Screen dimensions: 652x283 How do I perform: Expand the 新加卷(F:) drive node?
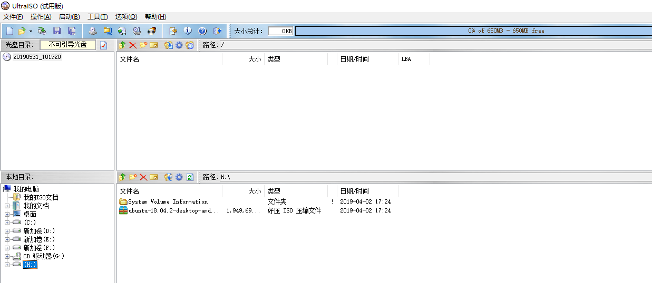pyautogui.click(x=7, y=248)
